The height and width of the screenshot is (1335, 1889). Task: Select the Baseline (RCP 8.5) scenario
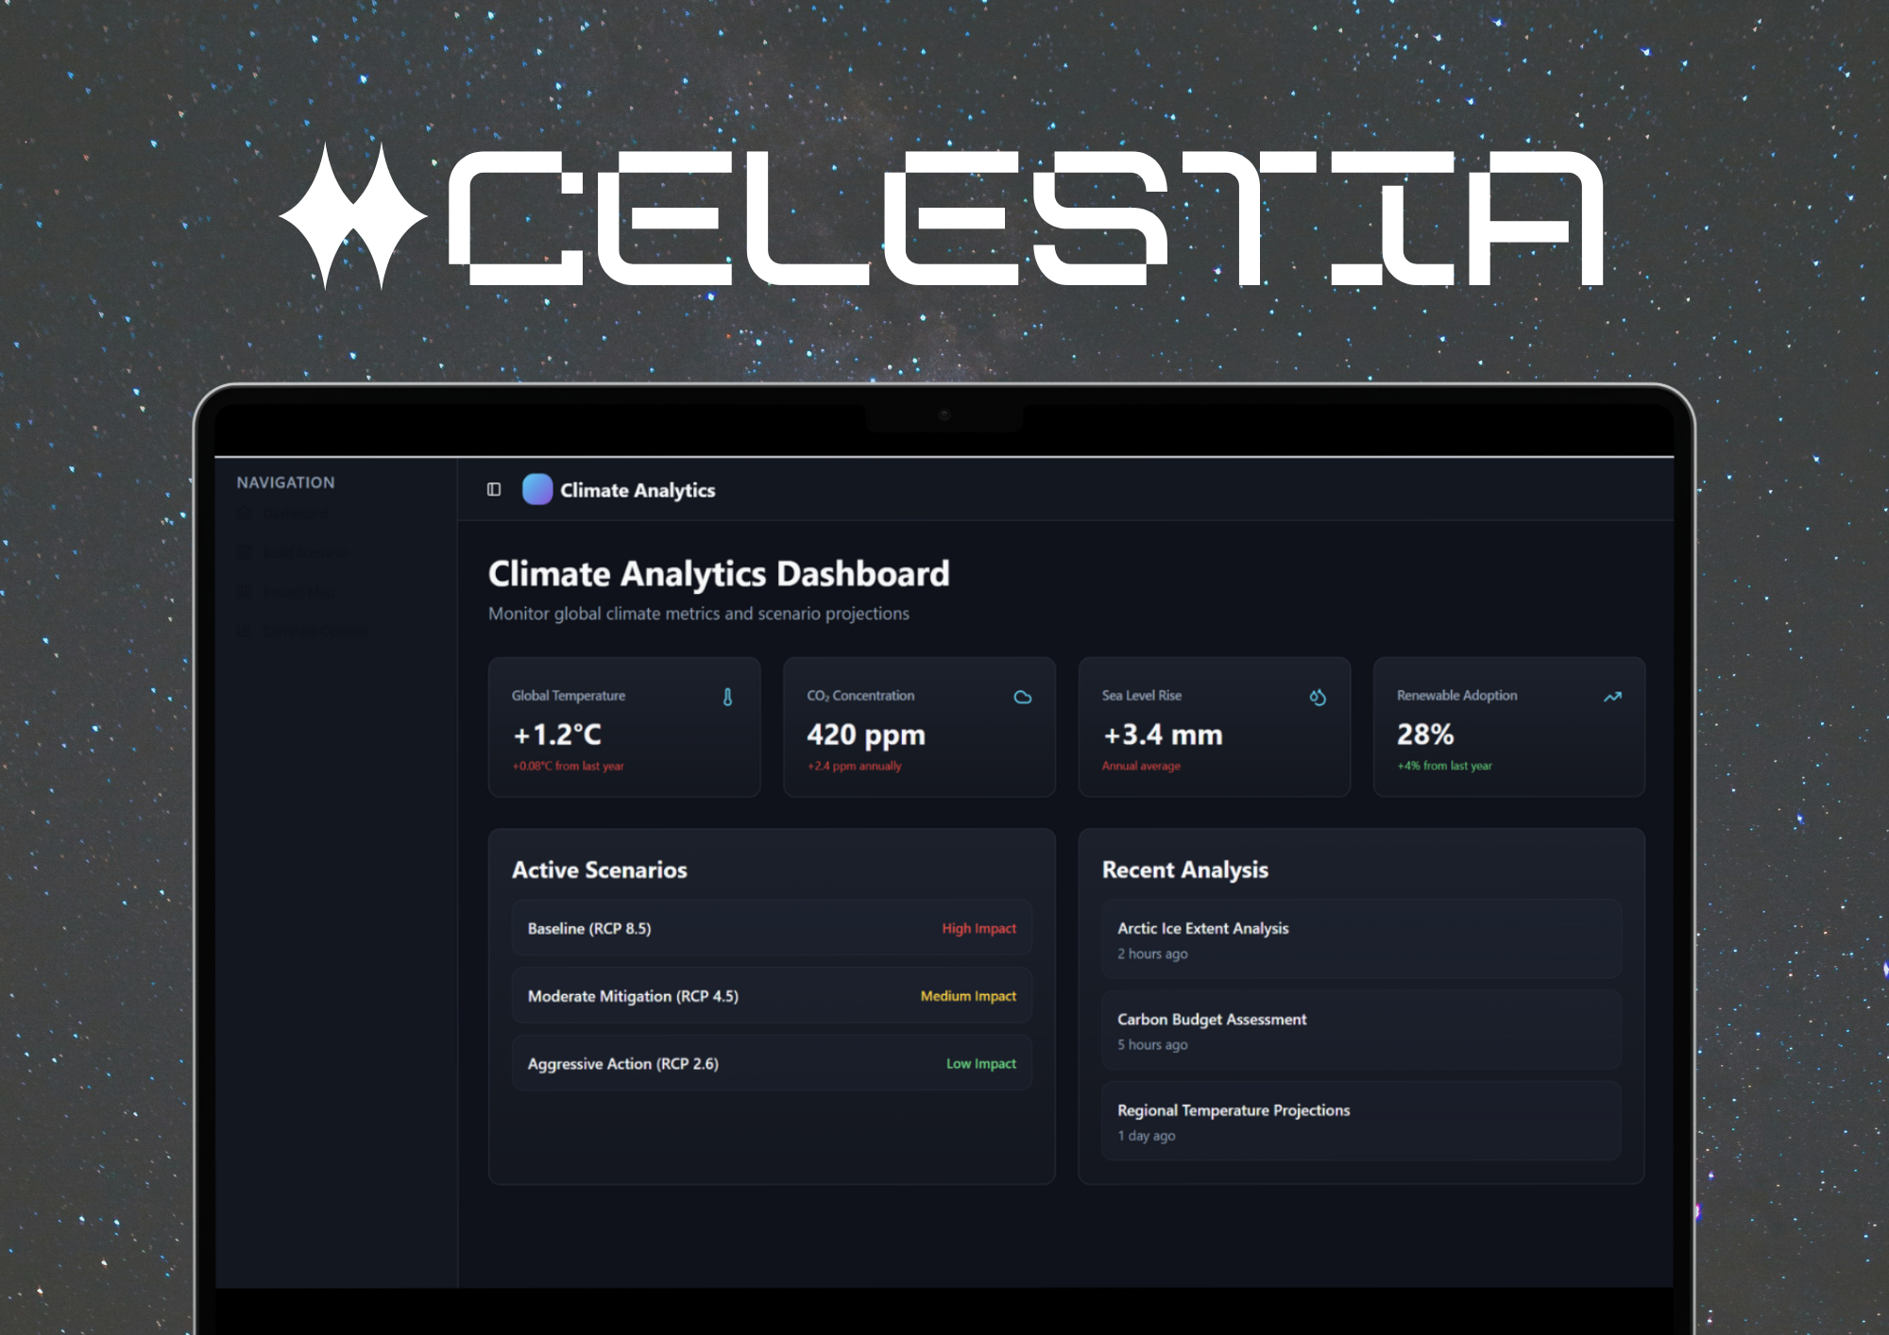coord(771,928)
